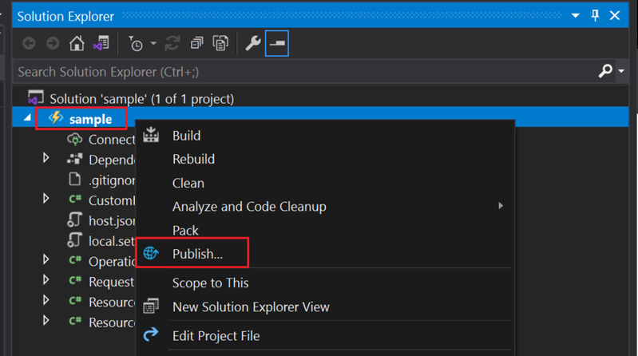Open the Pending Changes Filter dropdown arrow

(153, 43)
